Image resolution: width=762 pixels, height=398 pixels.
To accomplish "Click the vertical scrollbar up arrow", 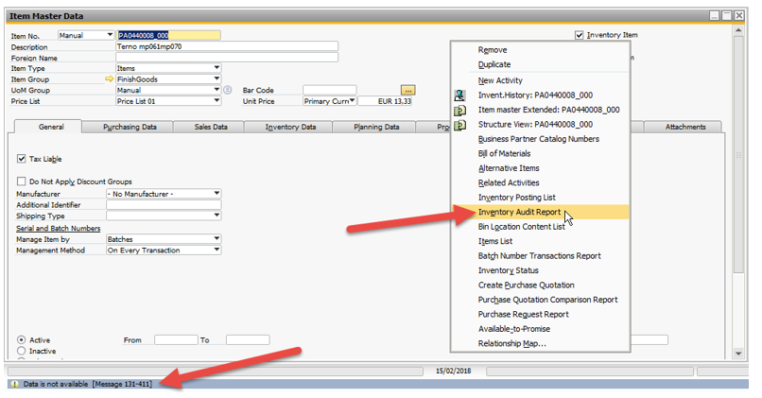I will [x=738, y=30].
